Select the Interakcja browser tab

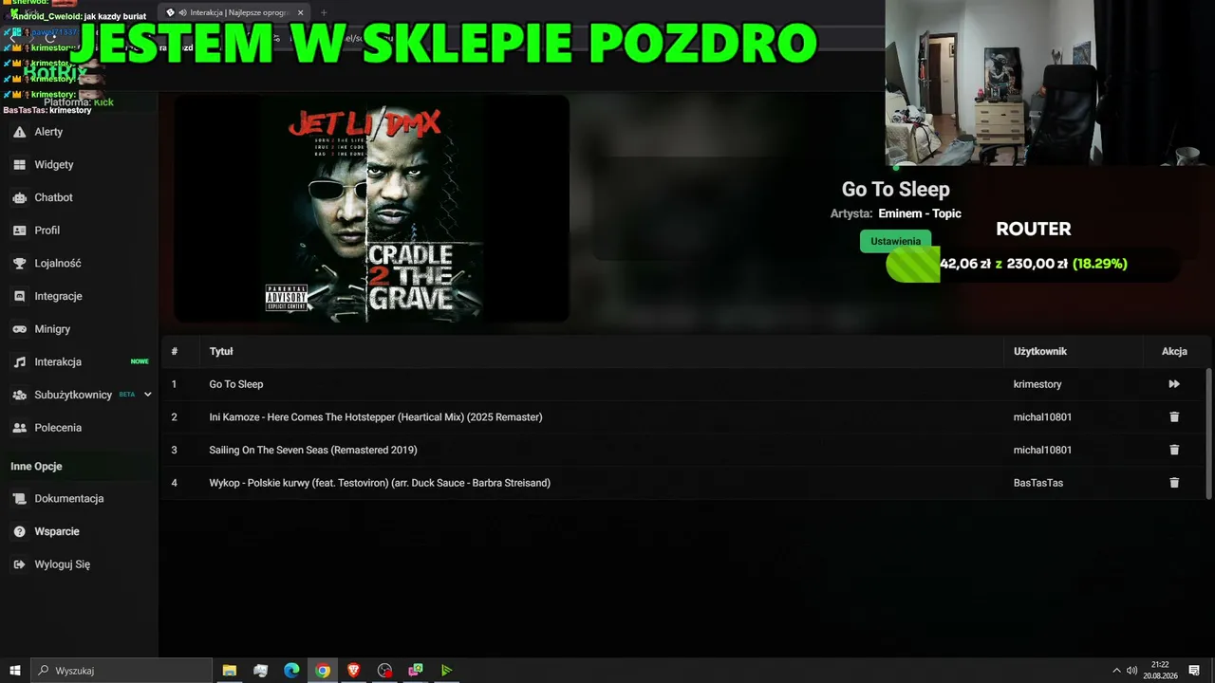click(x=234, y=12)
